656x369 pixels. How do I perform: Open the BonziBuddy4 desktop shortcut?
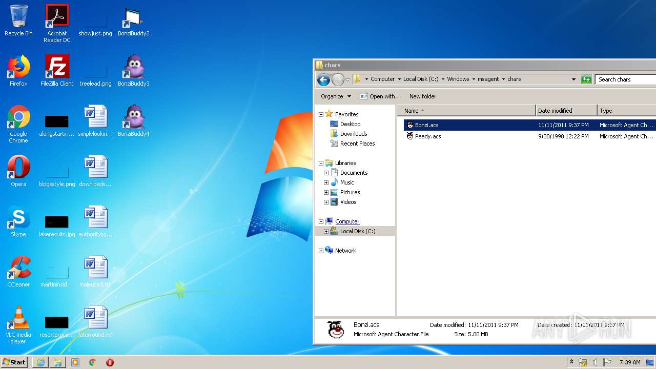click(x=133, y=121)
